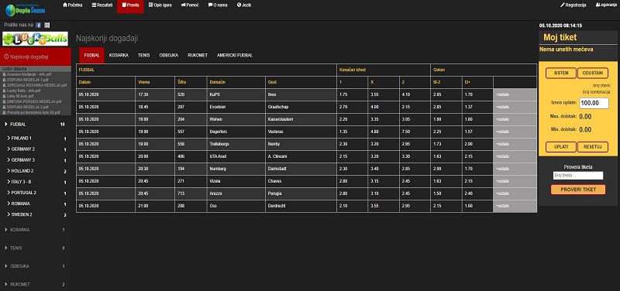
Task: Open the Facebook page icon
Action: pyautogui.click(x=38, y=25)
